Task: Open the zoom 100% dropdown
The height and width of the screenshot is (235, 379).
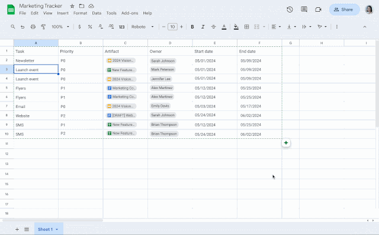Action: [x=60, y=27]
